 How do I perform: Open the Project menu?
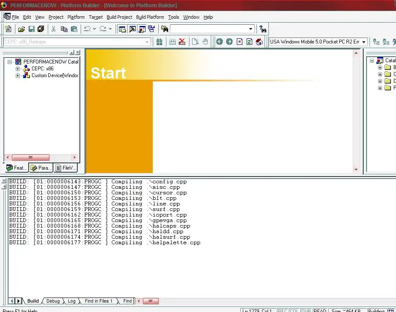[x=56, y=17]
